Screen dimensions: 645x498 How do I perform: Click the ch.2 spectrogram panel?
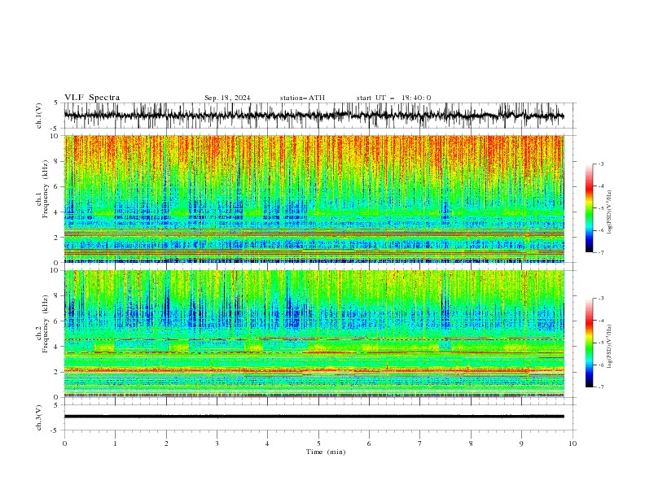coord(314,334)
